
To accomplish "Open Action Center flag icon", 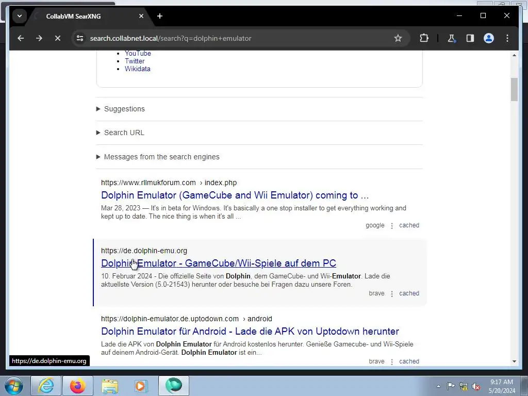I will (451, 386).
